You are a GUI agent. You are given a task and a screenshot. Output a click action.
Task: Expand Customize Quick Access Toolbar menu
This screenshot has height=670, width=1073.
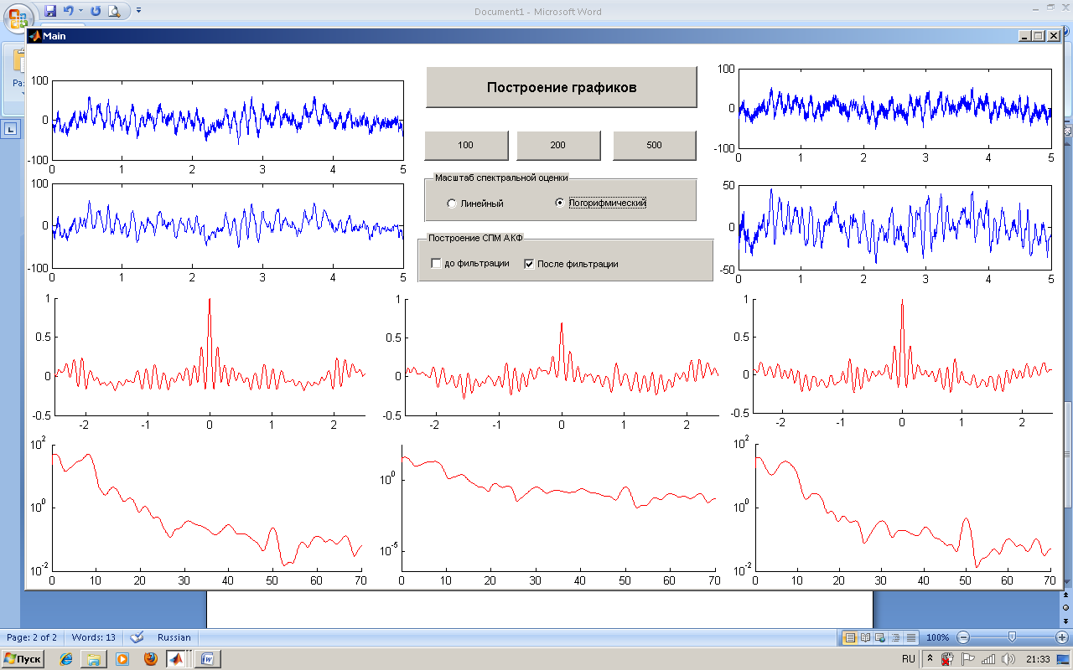coord(138,11)
